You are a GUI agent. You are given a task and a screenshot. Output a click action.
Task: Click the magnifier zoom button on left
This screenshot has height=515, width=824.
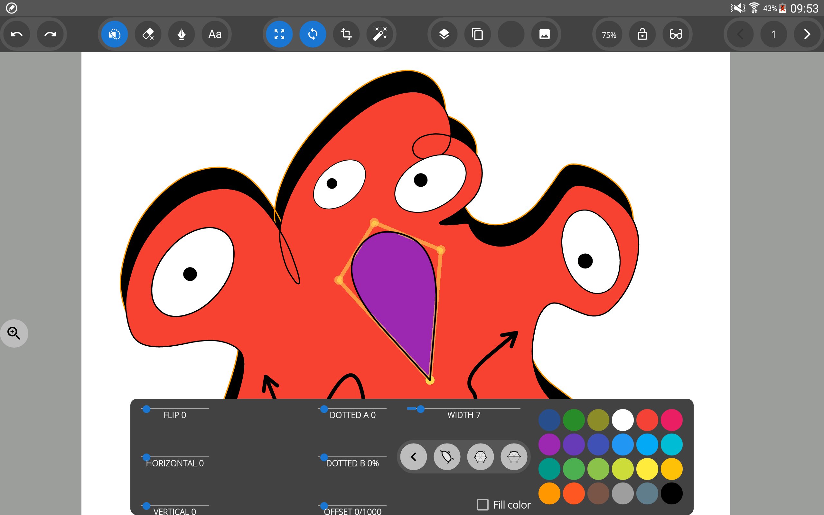pyautogui.click(x=14, y=333)
